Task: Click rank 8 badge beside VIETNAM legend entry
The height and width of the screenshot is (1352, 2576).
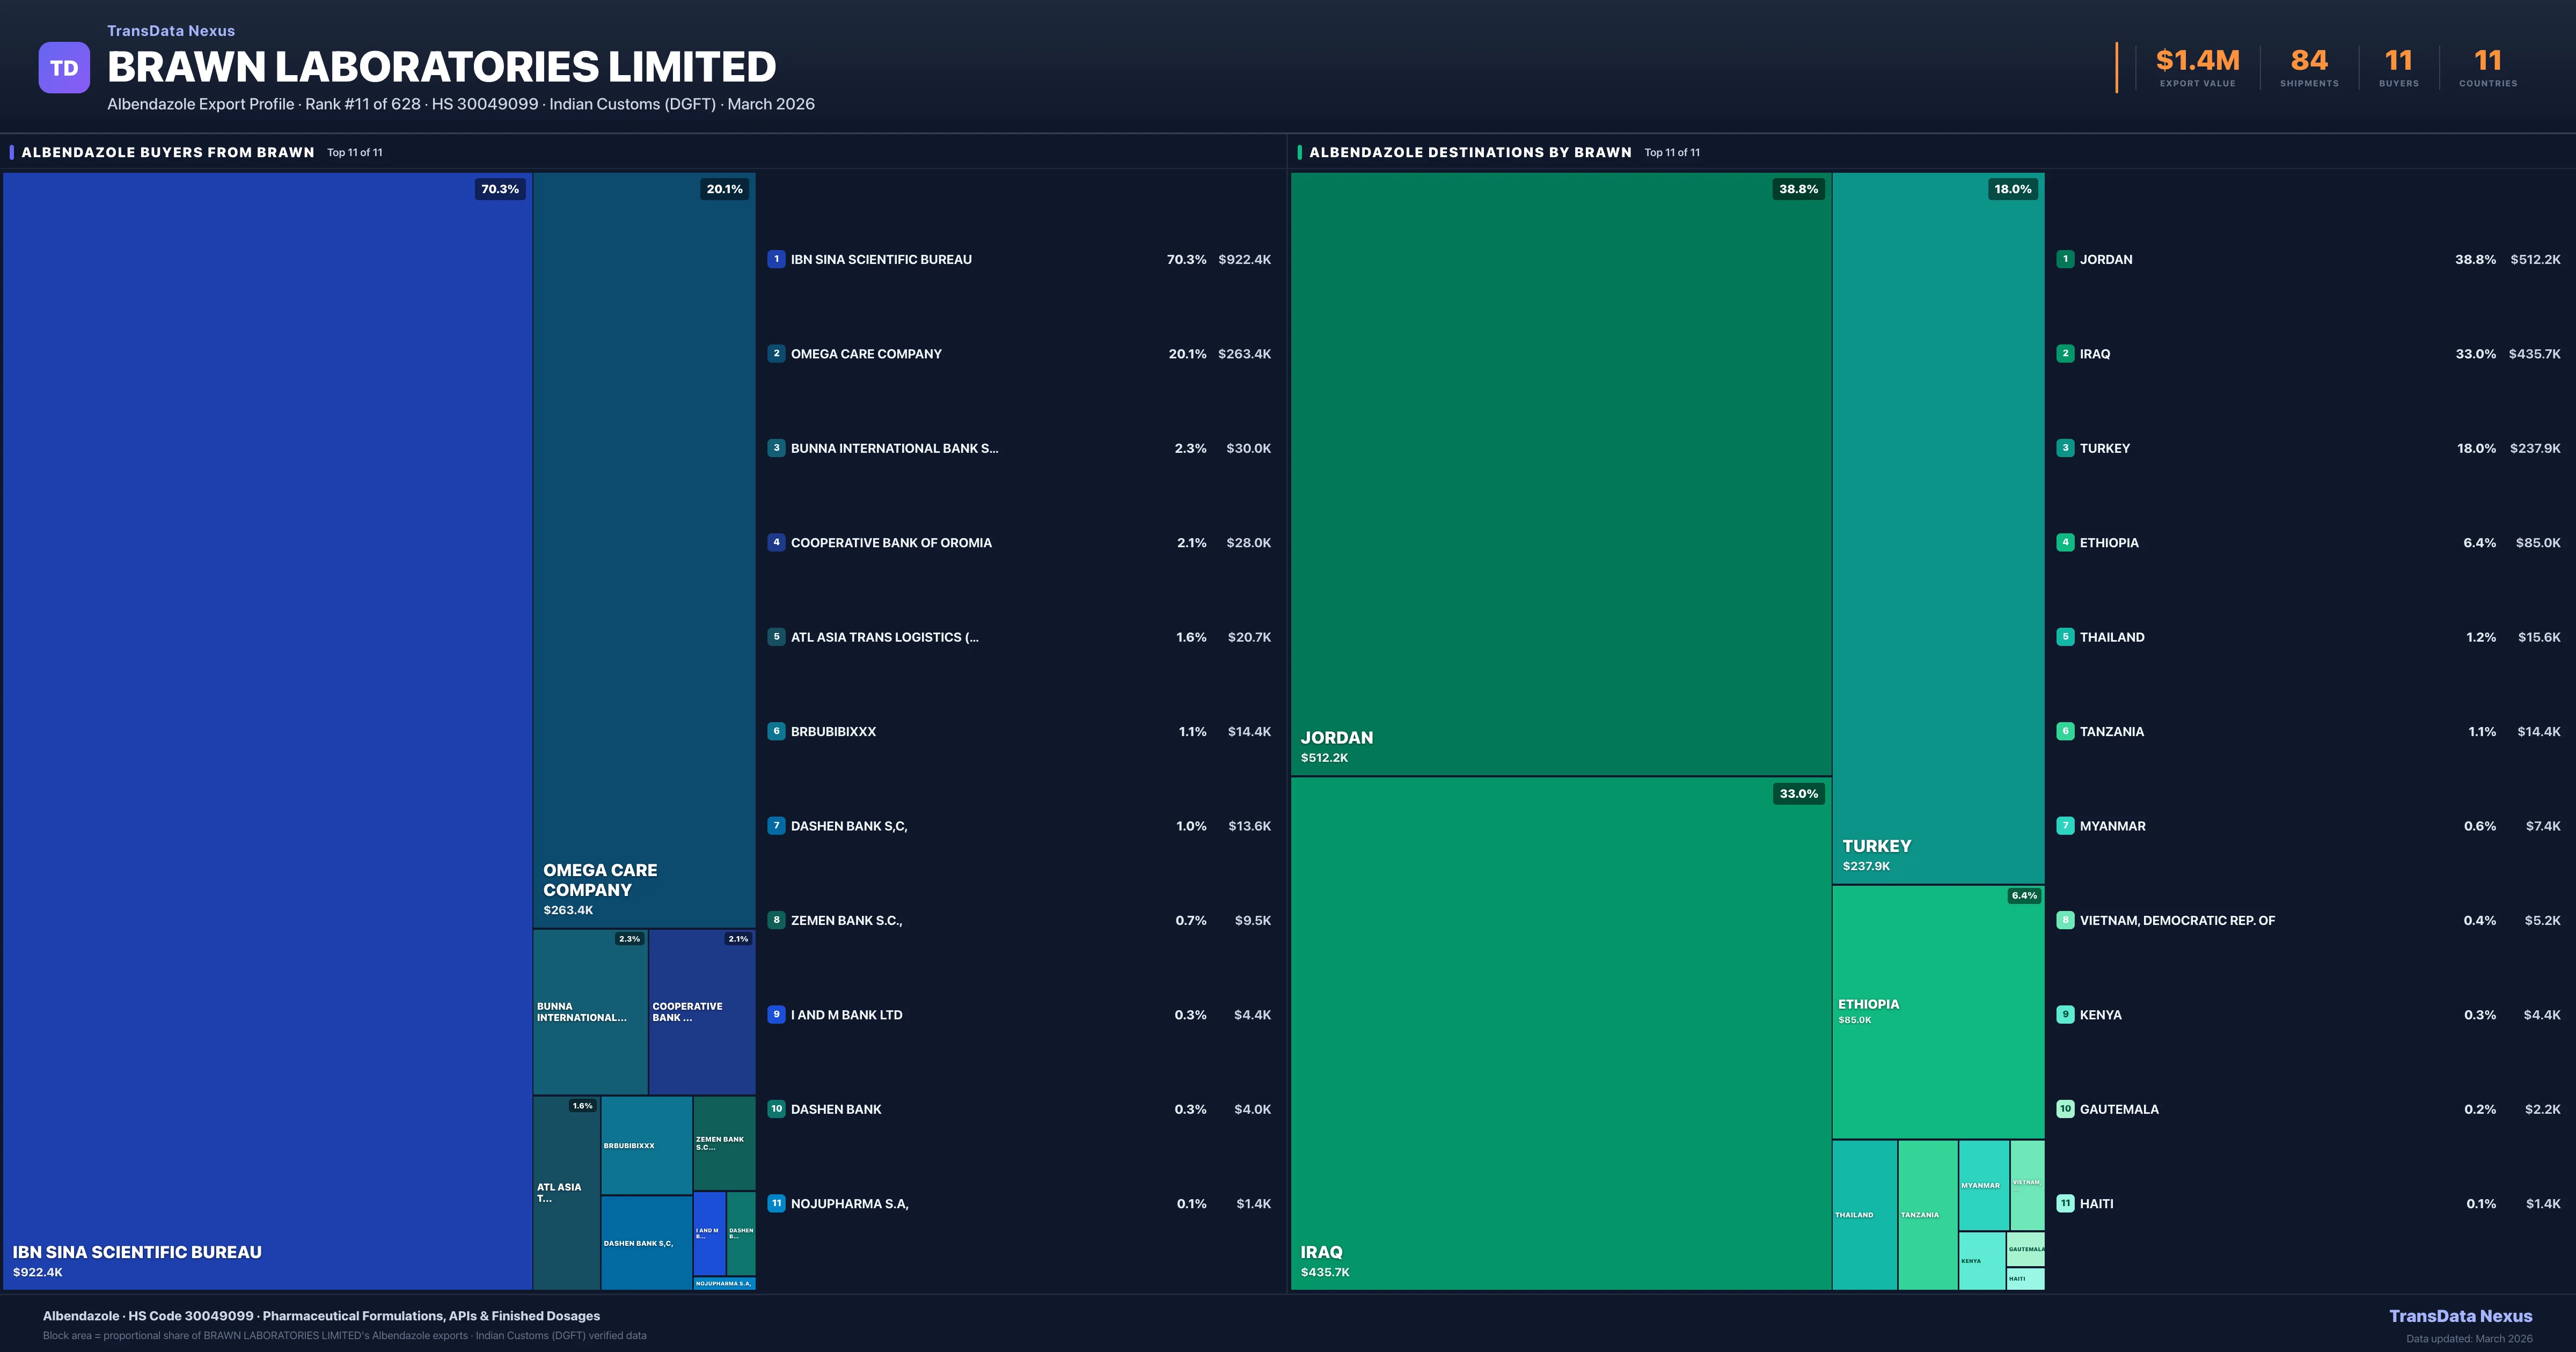Action: (2065, 920)
